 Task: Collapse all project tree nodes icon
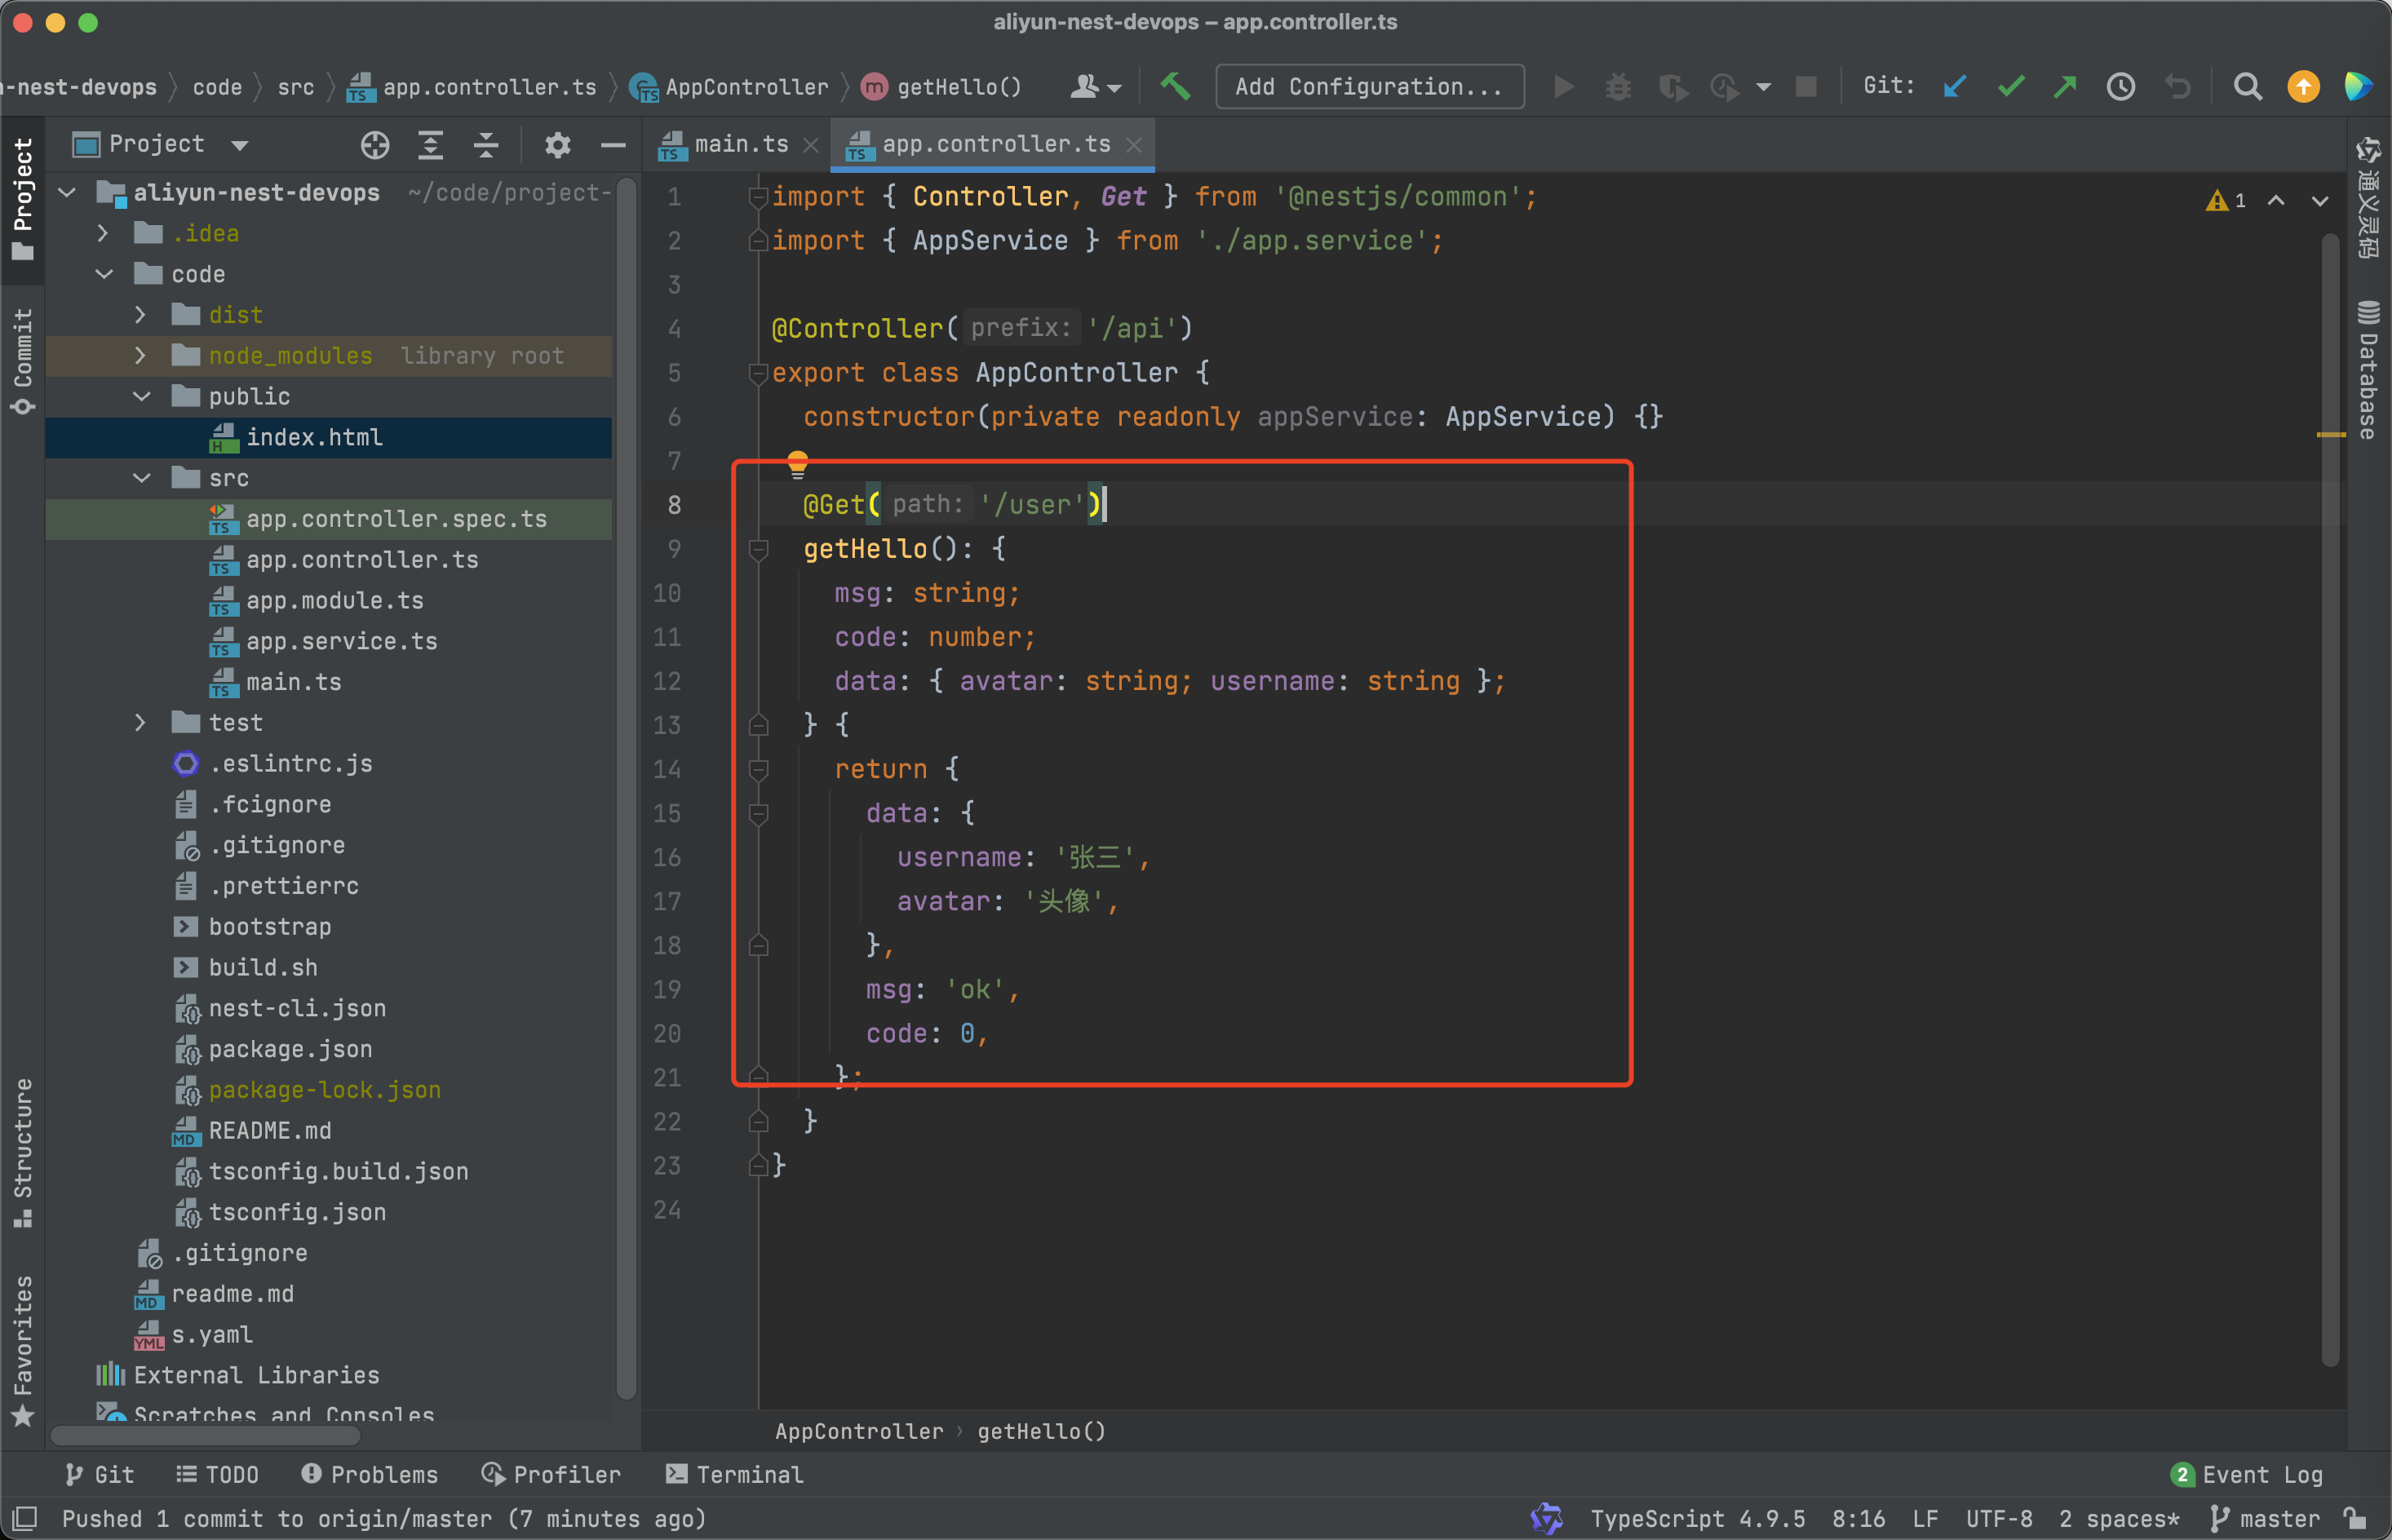pos(486,145)
